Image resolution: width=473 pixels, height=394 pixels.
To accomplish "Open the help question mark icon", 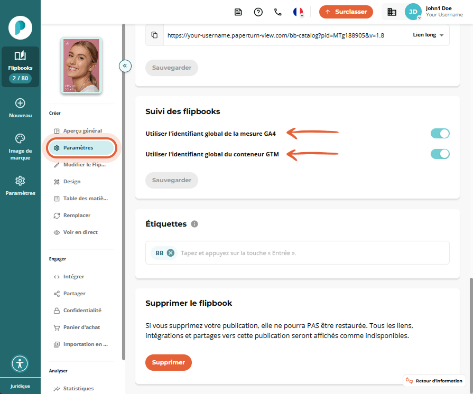I will (258, 12).
